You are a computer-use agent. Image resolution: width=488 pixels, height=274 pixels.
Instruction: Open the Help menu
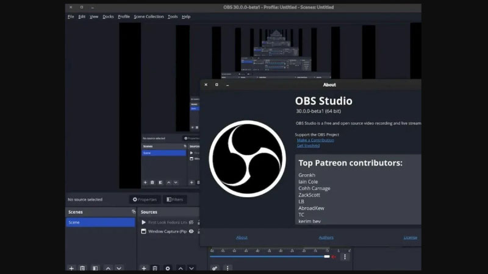(186, 16)
